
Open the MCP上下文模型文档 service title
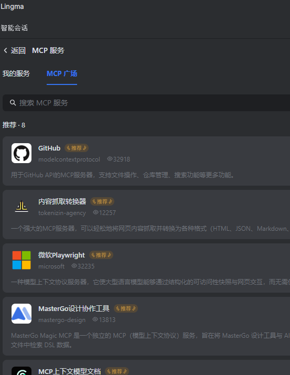(70, 371)
